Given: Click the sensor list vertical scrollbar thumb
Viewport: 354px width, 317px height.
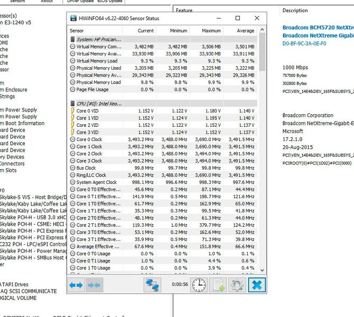Looking at the screenshot, I should coord(262,52).
